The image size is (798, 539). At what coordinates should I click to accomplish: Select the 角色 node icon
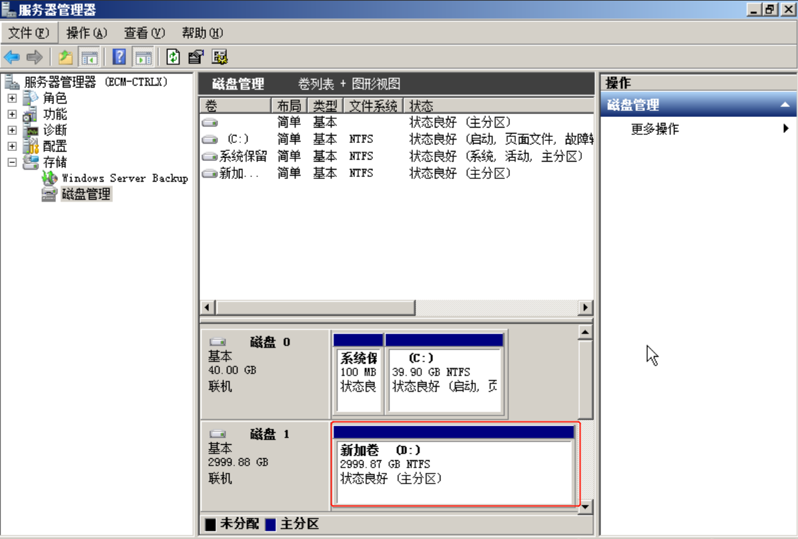point(31,98)
